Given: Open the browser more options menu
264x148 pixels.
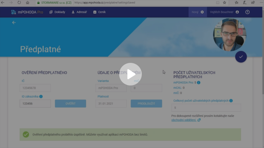Looking at the screenshot, I should pos(261,3).
